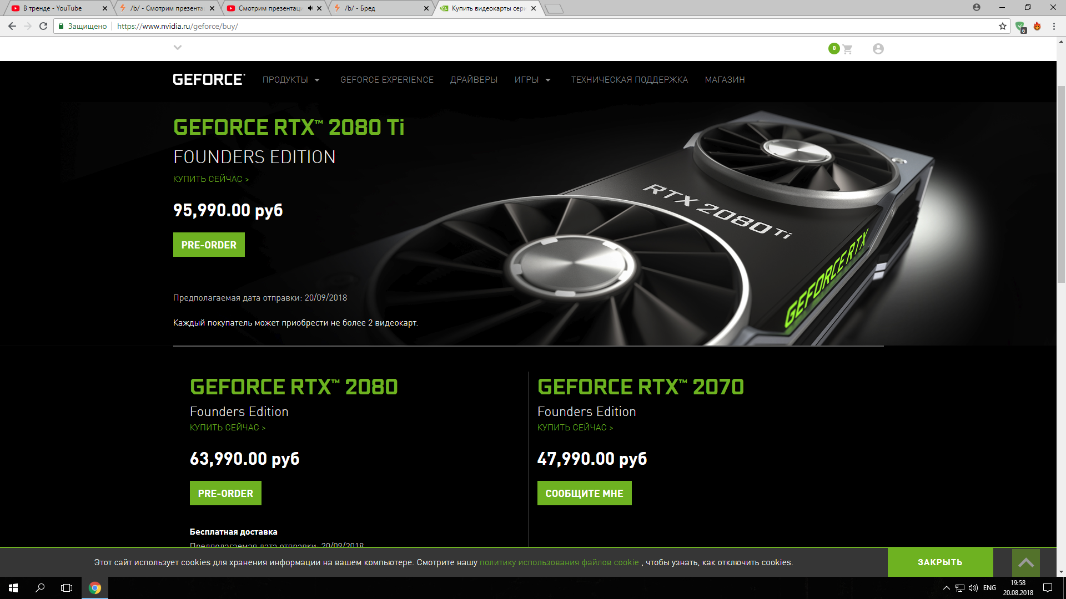
Task: View the padlock site security info
Action: point(62,26)
